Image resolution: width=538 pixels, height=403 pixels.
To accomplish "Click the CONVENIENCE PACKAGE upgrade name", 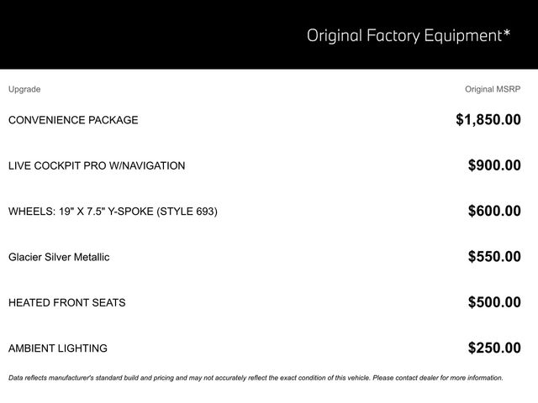I will (x=73, y=120).
